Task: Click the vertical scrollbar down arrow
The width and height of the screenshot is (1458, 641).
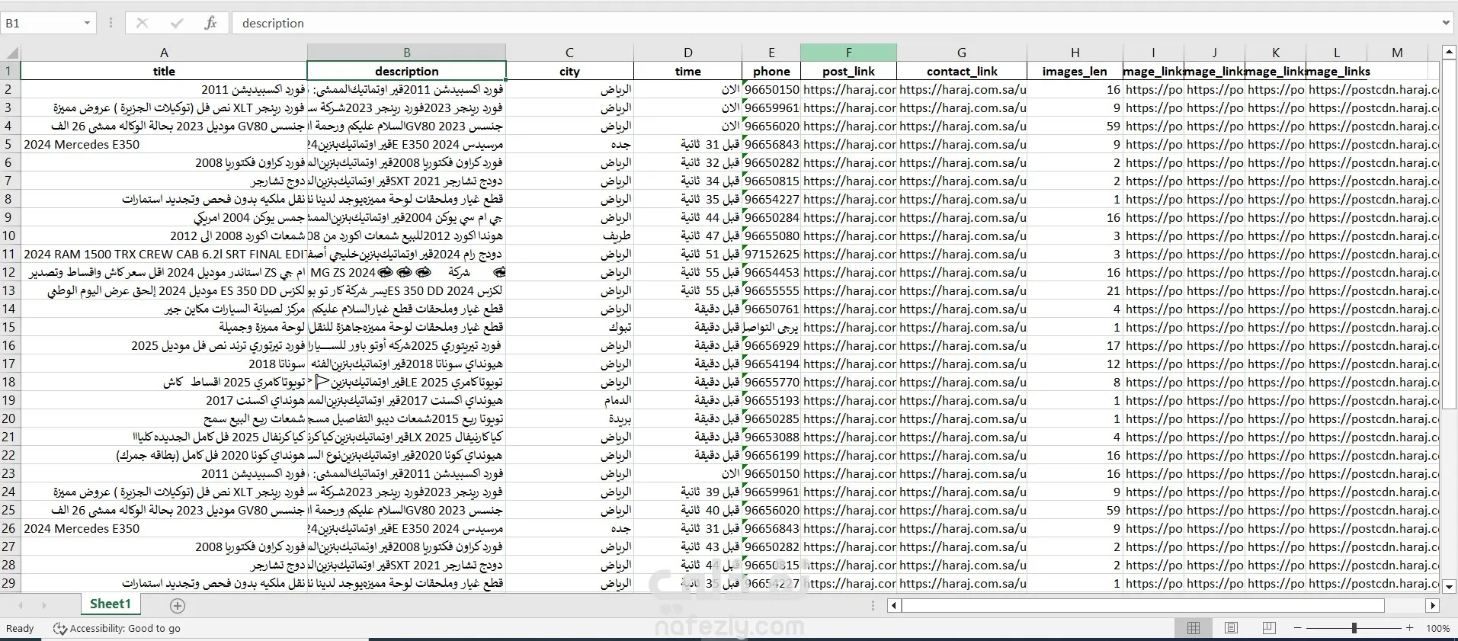Action: [1449, 586]
